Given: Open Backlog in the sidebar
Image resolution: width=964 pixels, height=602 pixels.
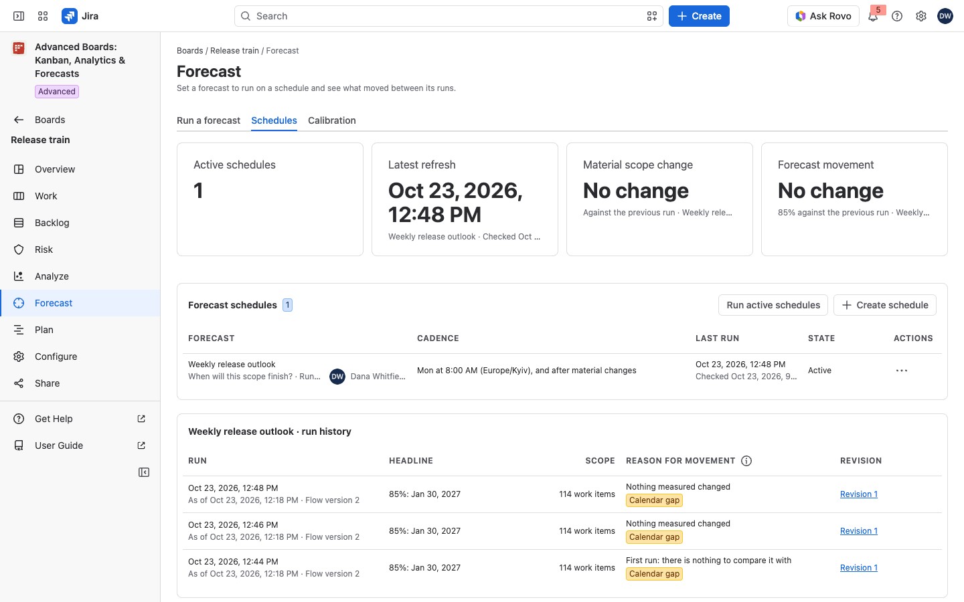Looking at the screenshot, I should point(80,223).
